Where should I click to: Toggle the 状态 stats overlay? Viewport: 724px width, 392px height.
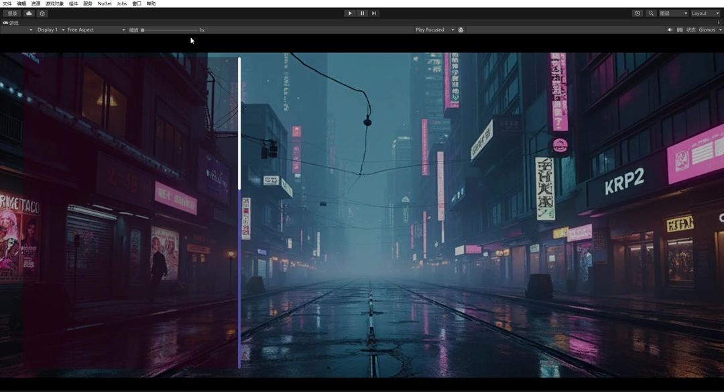(690, 29)
